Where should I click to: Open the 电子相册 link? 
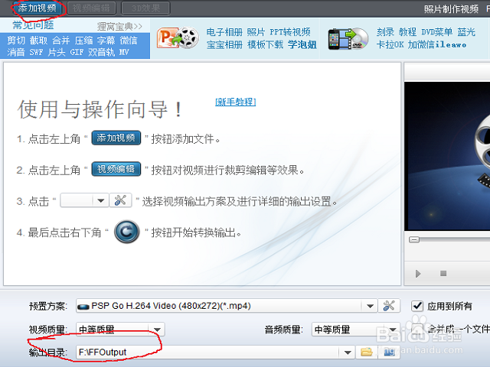coord(224,32)
